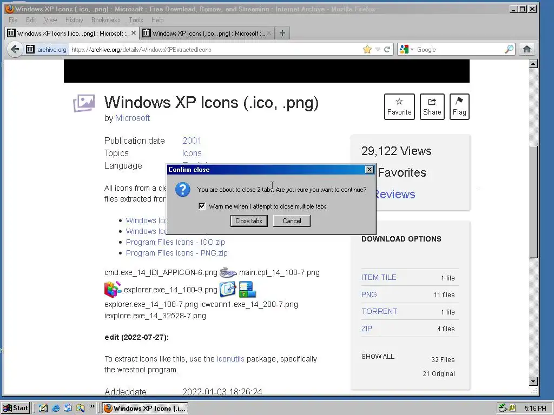Viewport: 554px width, 415px height.
Task: Flag this item with Flag button
Action: 459,106
